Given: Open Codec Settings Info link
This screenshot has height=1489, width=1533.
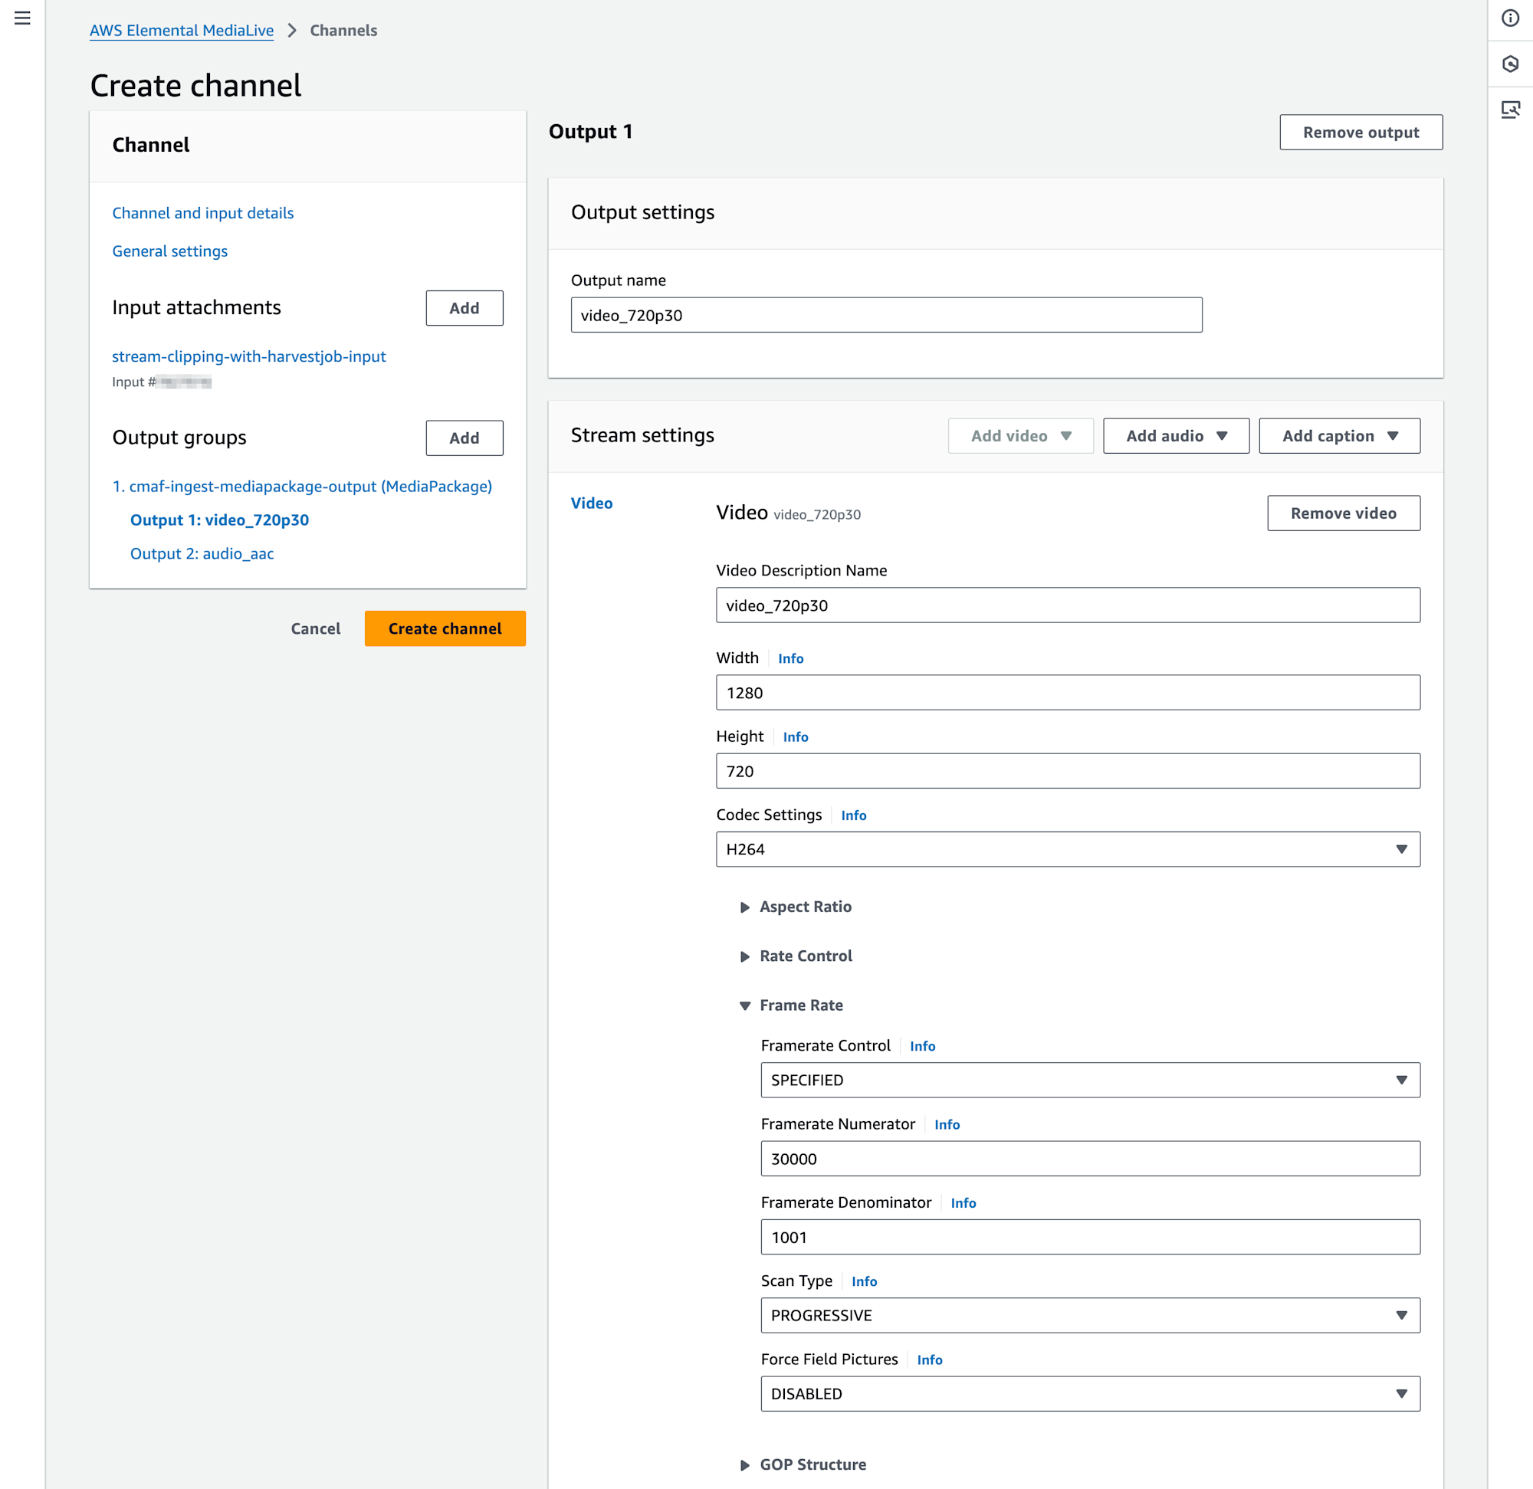Looking at the screenshot, I should (x=853, y=815).
